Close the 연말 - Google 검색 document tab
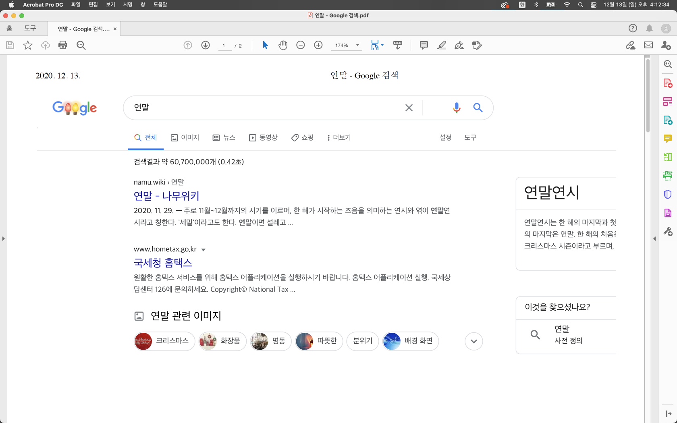The height and width of the screenshot is (423, 677). [115, 29]
